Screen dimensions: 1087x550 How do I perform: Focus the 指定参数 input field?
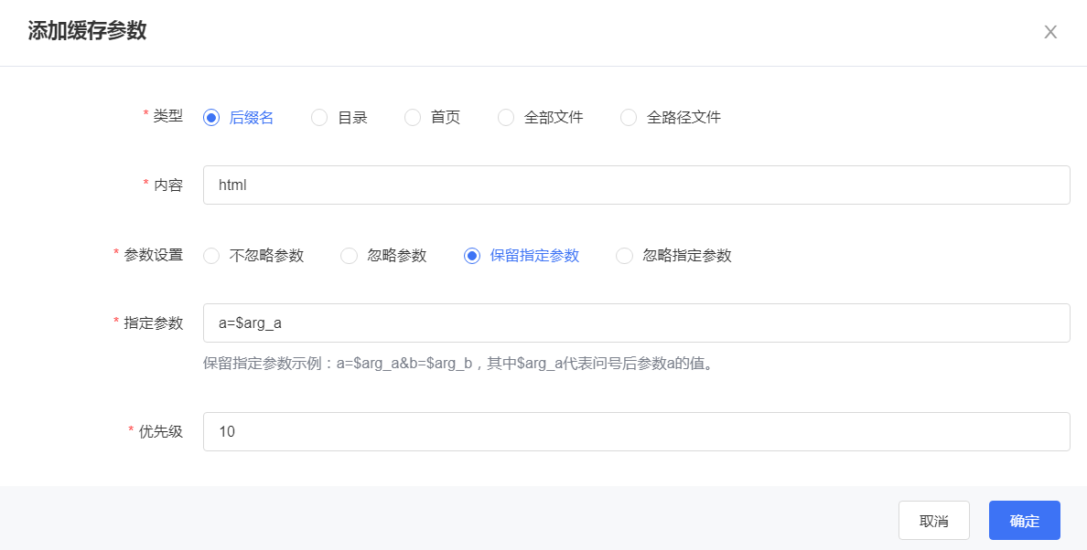pyautogui.click(x=637, y=323)
